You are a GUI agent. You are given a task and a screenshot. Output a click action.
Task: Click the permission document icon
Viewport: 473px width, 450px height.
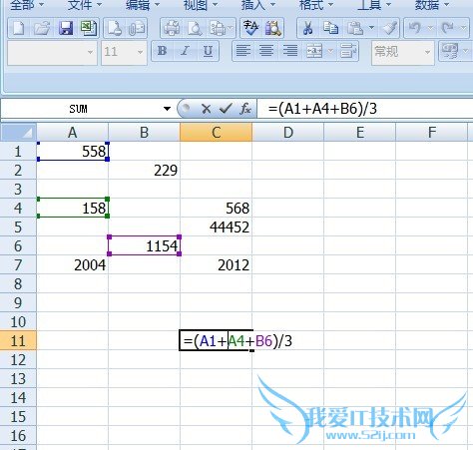point(115,28)
